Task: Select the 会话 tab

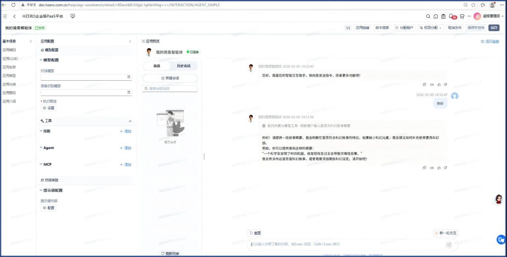Action: pyautogui.click(x=156, y=66)
